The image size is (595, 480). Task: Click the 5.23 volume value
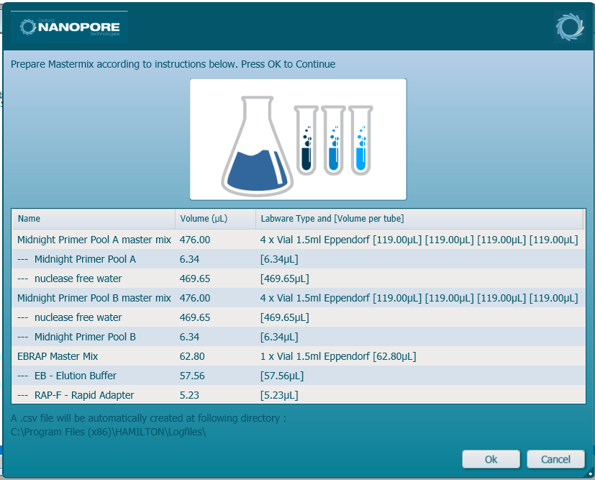coord(189,395)
